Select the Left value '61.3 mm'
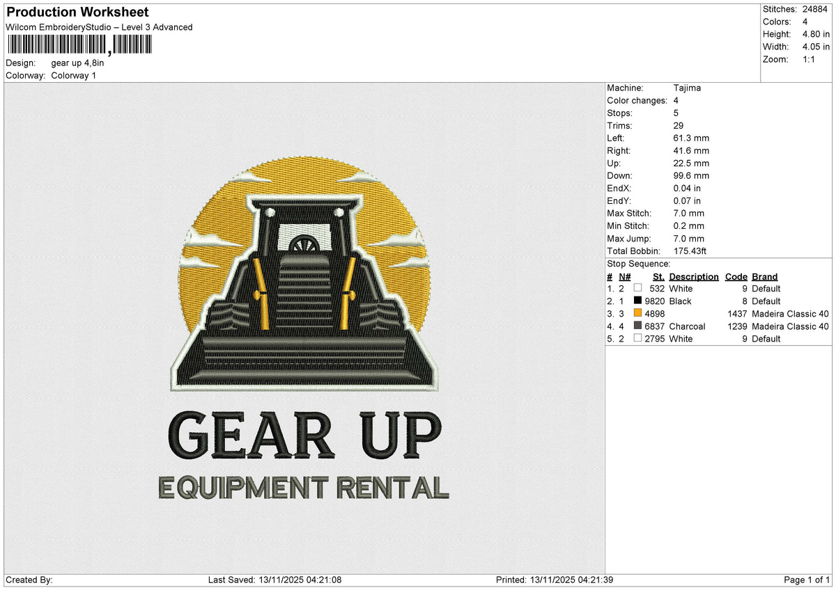Screen dimensions: 836x590 tap(691, 138)
